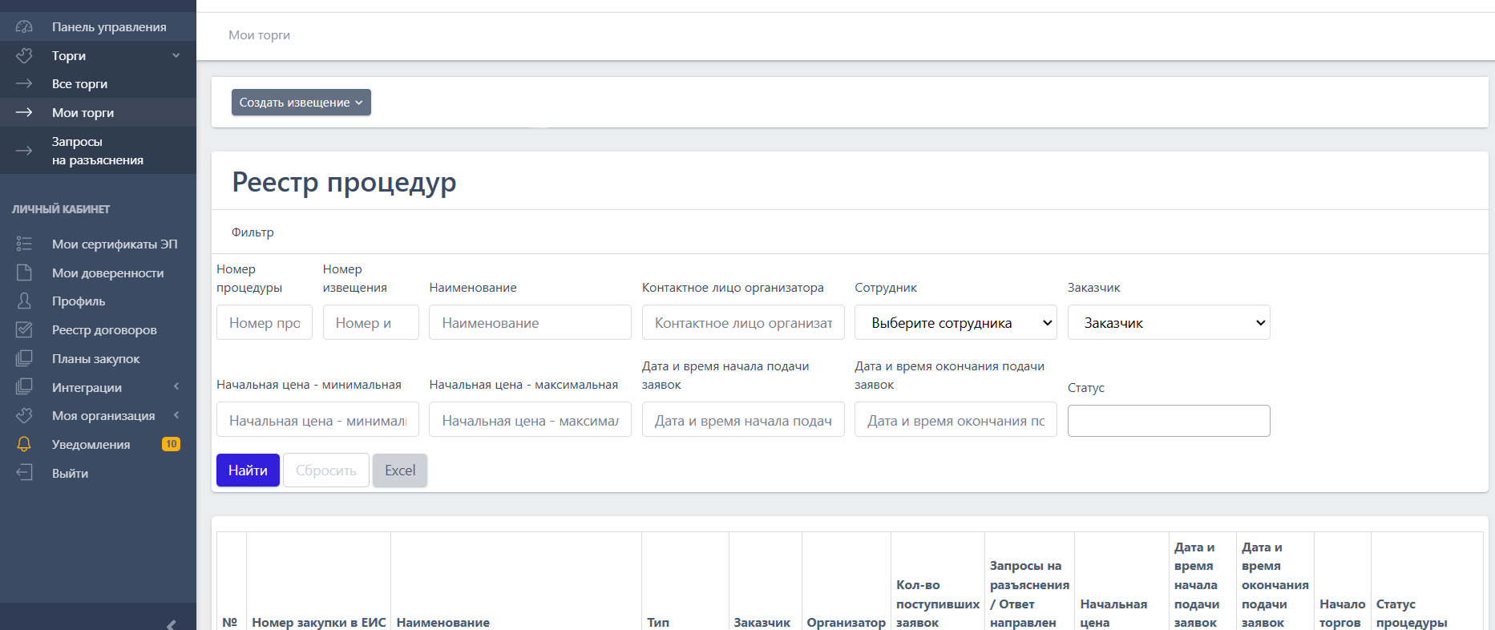Image resolution: width=1495 pixels, height=630 pixels.
Task: Click the bell icon for Уведомления
Action: pyautogui.click(x=24, y=444)
